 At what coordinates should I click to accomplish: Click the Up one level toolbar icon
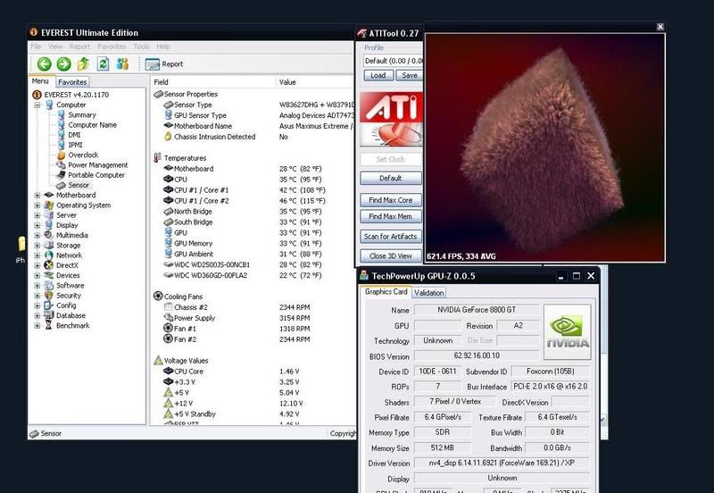[83, 63]
